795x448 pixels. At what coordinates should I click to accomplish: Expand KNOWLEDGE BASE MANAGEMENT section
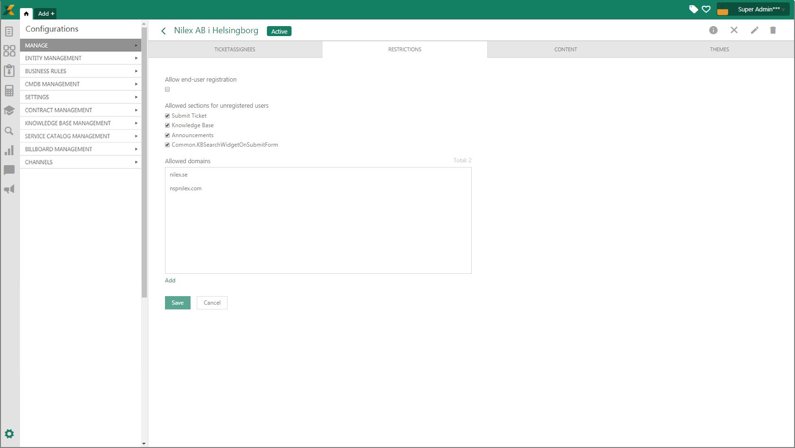coord(81,123)
